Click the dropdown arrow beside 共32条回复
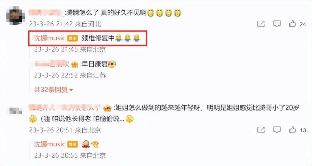This screenshot has height=166, width=312. point(71,90)
